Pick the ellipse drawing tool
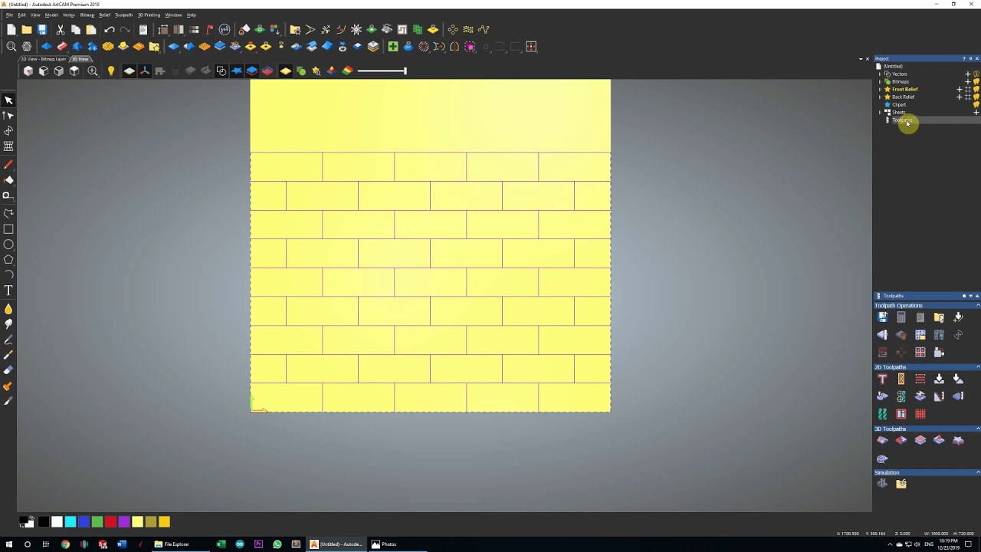 (x=8, y=245)
